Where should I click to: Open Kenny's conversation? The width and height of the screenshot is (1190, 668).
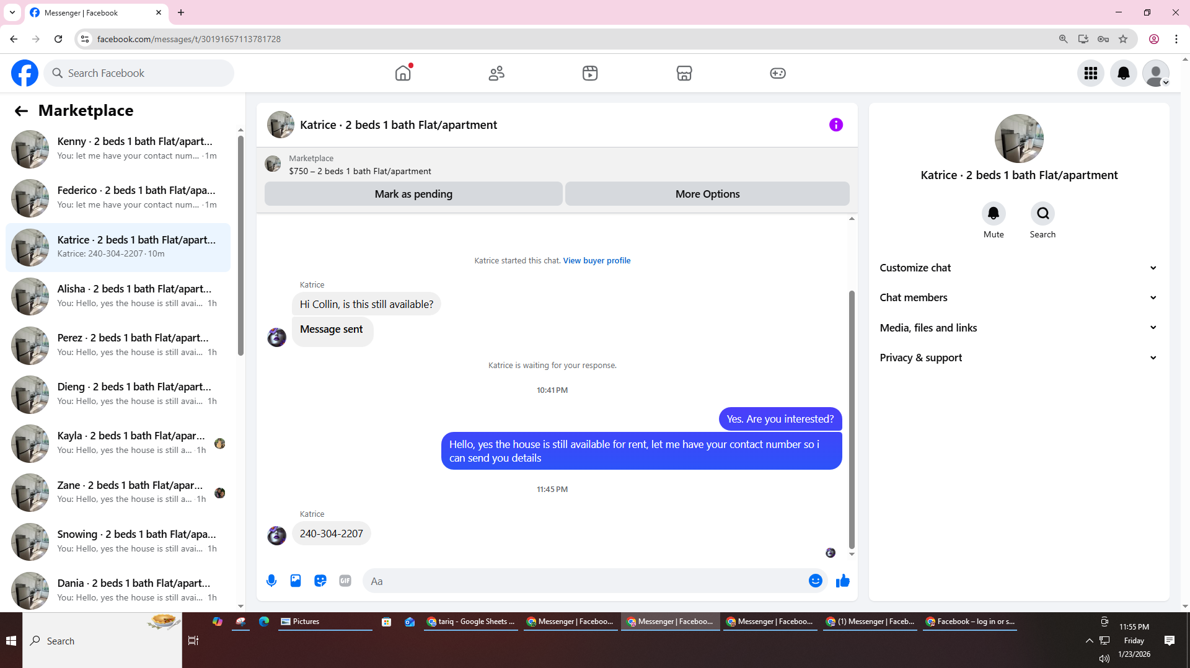pos(118,149)
